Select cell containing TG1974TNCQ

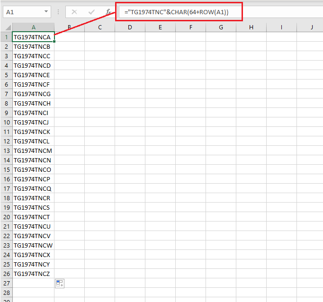[33, 188]
